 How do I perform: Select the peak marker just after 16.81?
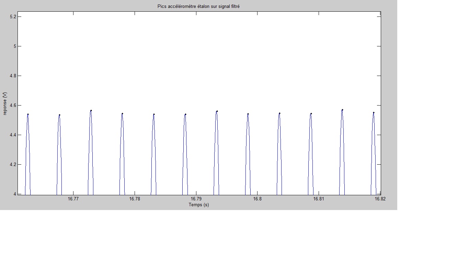pyautogui.click(x=342, y=110)
